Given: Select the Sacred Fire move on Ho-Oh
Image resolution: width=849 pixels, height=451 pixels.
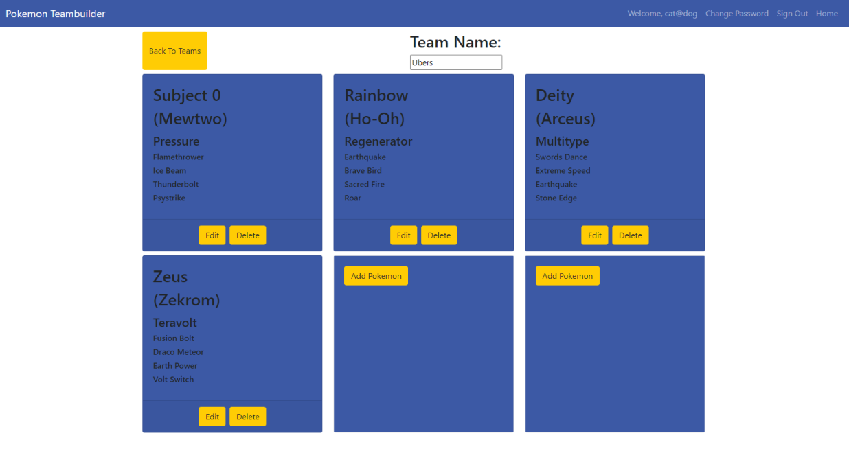Looking at the screenshot, I should click(364, 184).
